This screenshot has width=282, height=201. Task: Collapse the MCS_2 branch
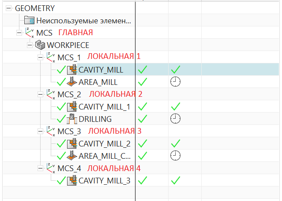coord(40,94)
